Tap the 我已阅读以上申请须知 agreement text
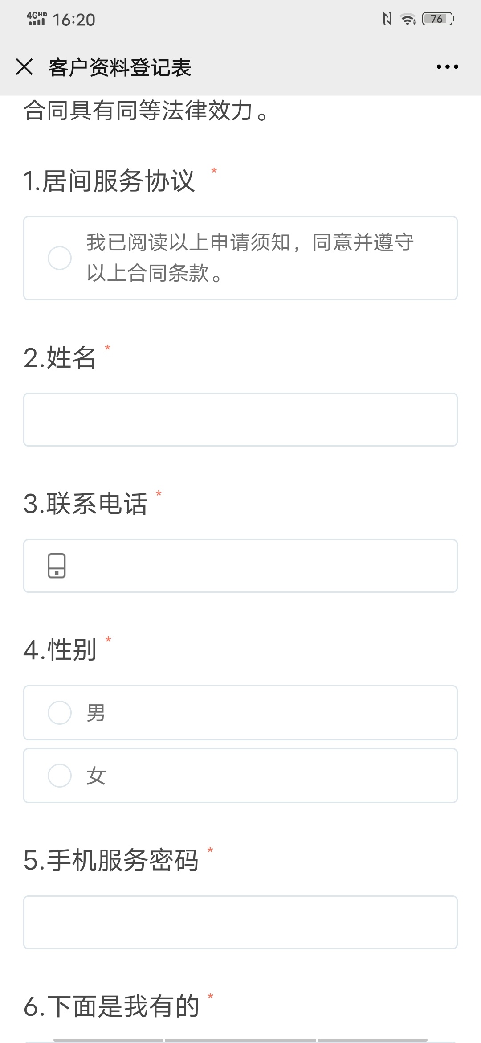The image size is (481, 1043). pyautogui.click(x=250, y=258)
